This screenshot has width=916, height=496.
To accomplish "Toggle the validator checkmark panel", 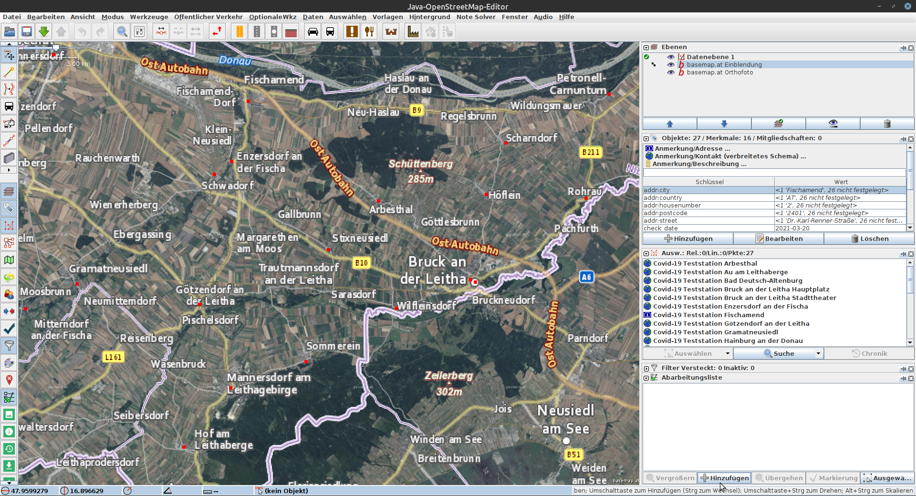I will point(9,329).
